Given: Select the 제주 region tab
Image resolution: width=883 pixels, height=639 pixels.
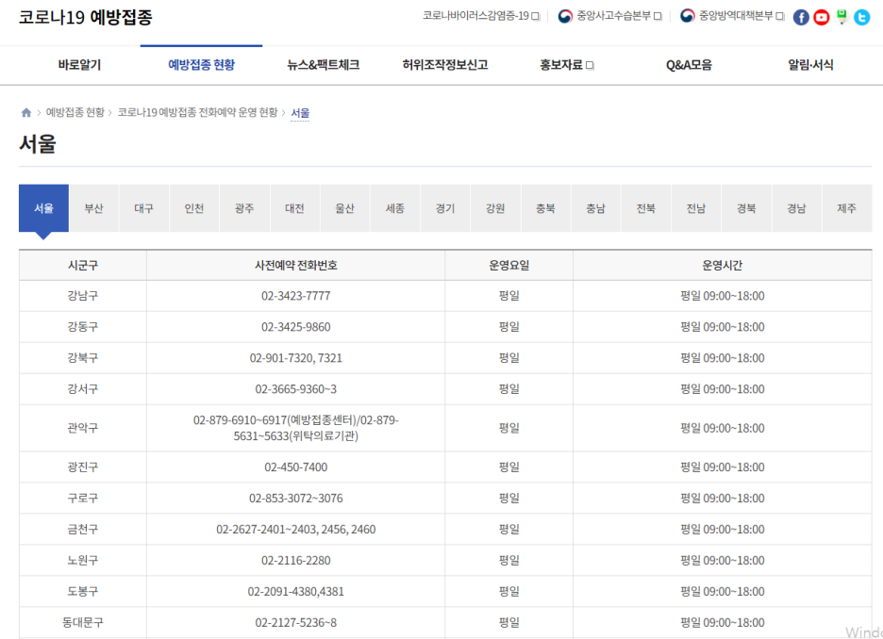Looking at the screenshot, I should (x=847, y=208).
